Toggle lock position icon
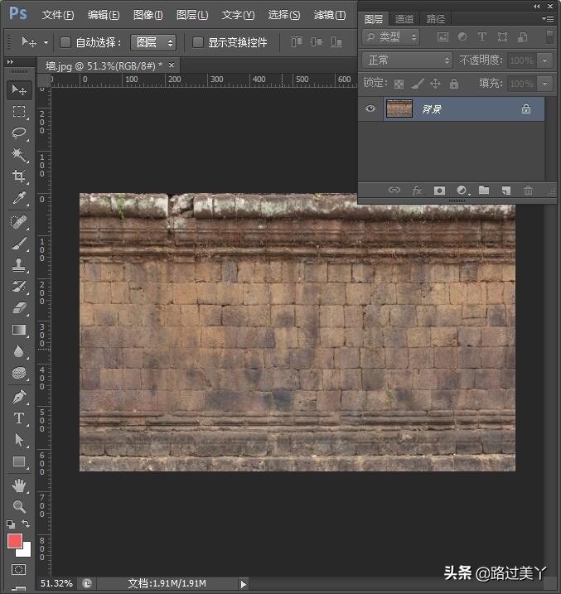Viewport: 561px width, 594px height. (436, 84)
